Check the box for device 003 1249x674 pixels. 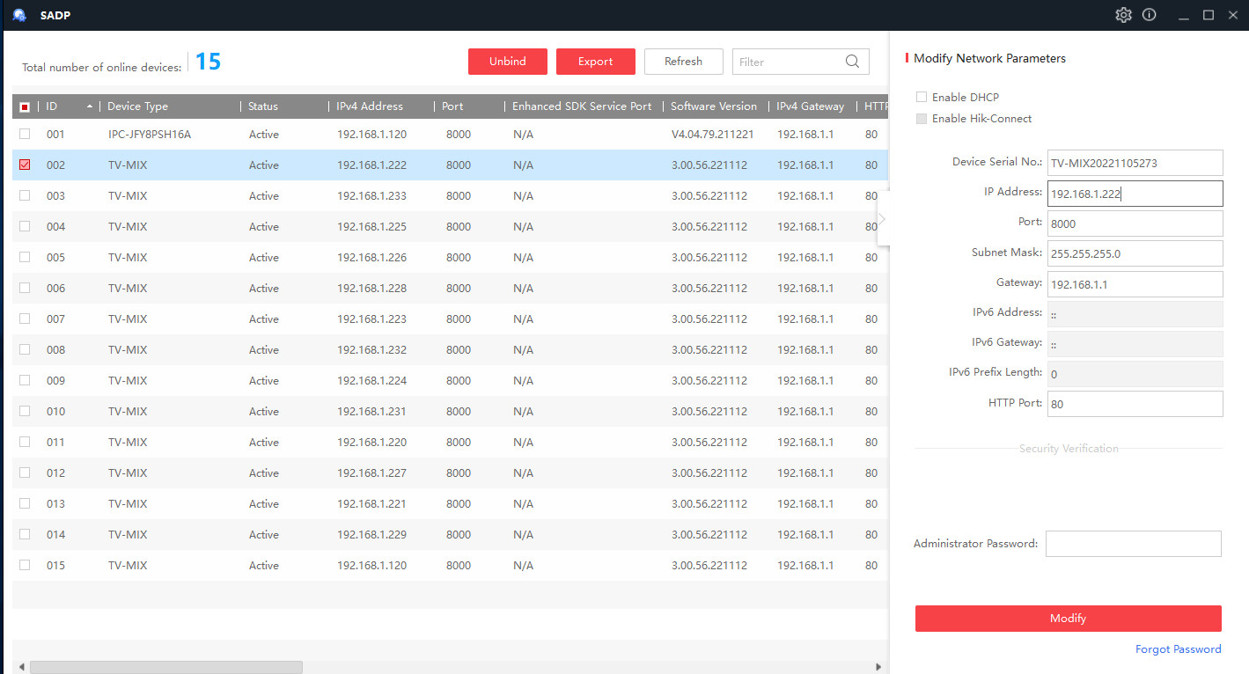click(25, 195)
